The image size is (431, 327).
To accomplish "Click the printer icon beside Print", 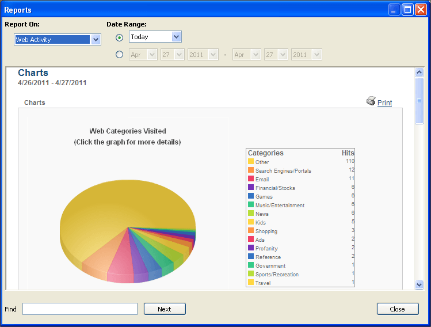I will [x=371, y=101].
